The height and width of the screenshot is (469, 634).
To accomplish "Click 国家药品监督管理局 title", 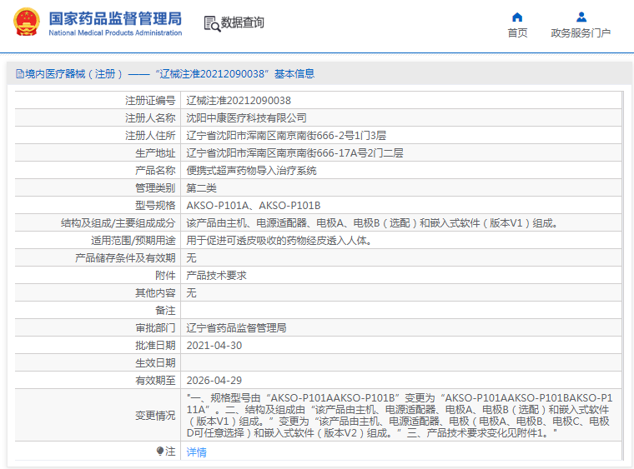I will click(x=115, y=18).
